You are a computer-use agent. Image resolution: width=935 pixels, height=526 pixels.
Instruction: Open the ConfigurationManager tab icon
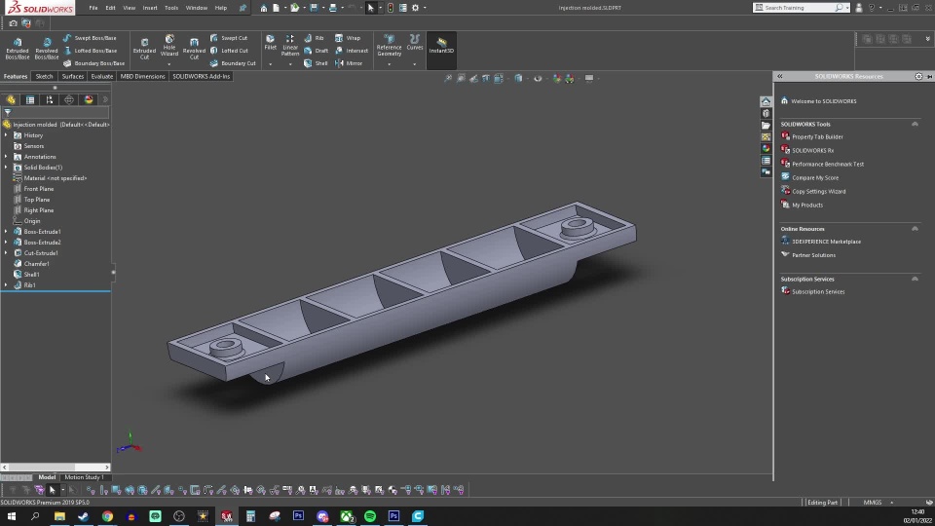click(x=50, y=99)
